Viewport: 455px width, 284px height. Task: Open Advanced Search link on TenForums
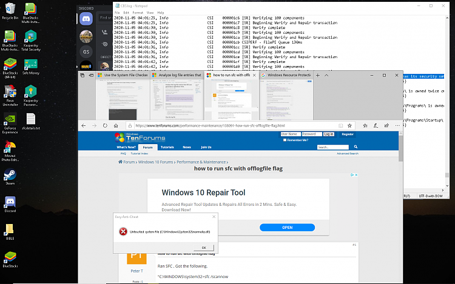point(348,153)
